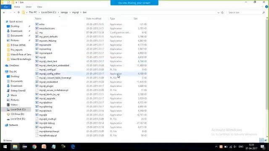Select Quick access in navigation pane

[16, 21]
